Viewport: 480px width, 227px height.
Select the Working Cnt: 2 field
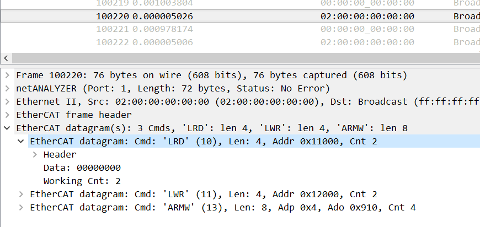82,181
